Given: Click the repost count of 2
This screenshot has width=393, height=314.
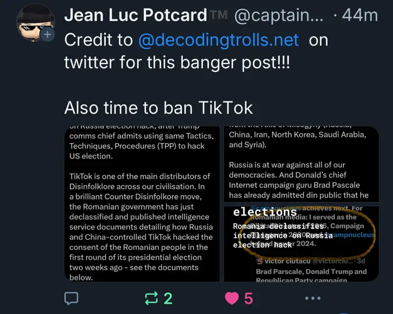Looking at the screenshot, I should 168,298.
